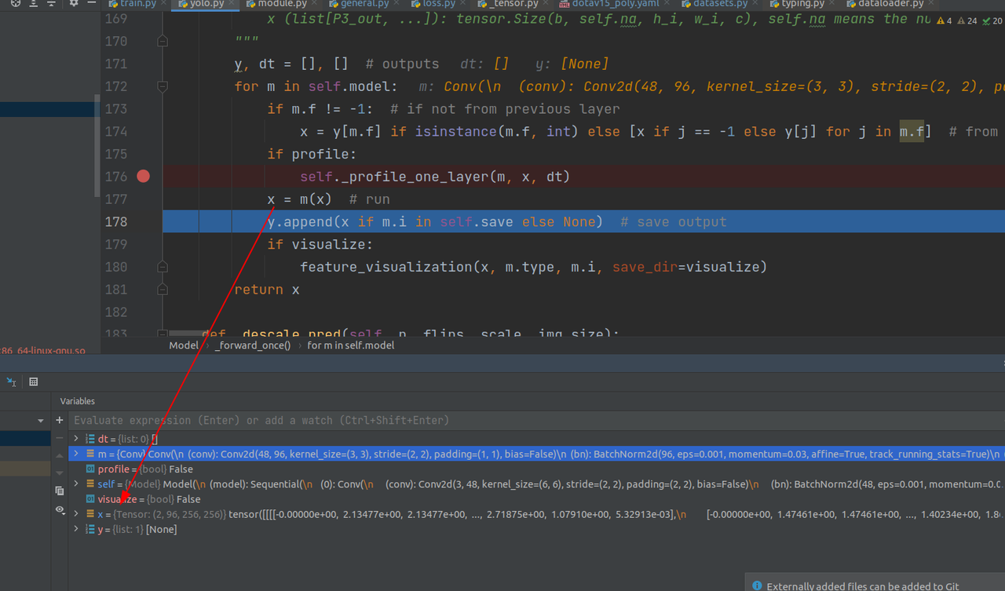
Task: Remove the breakpoint on line 176
Action: pyautogui.click(x=143, y=177)
